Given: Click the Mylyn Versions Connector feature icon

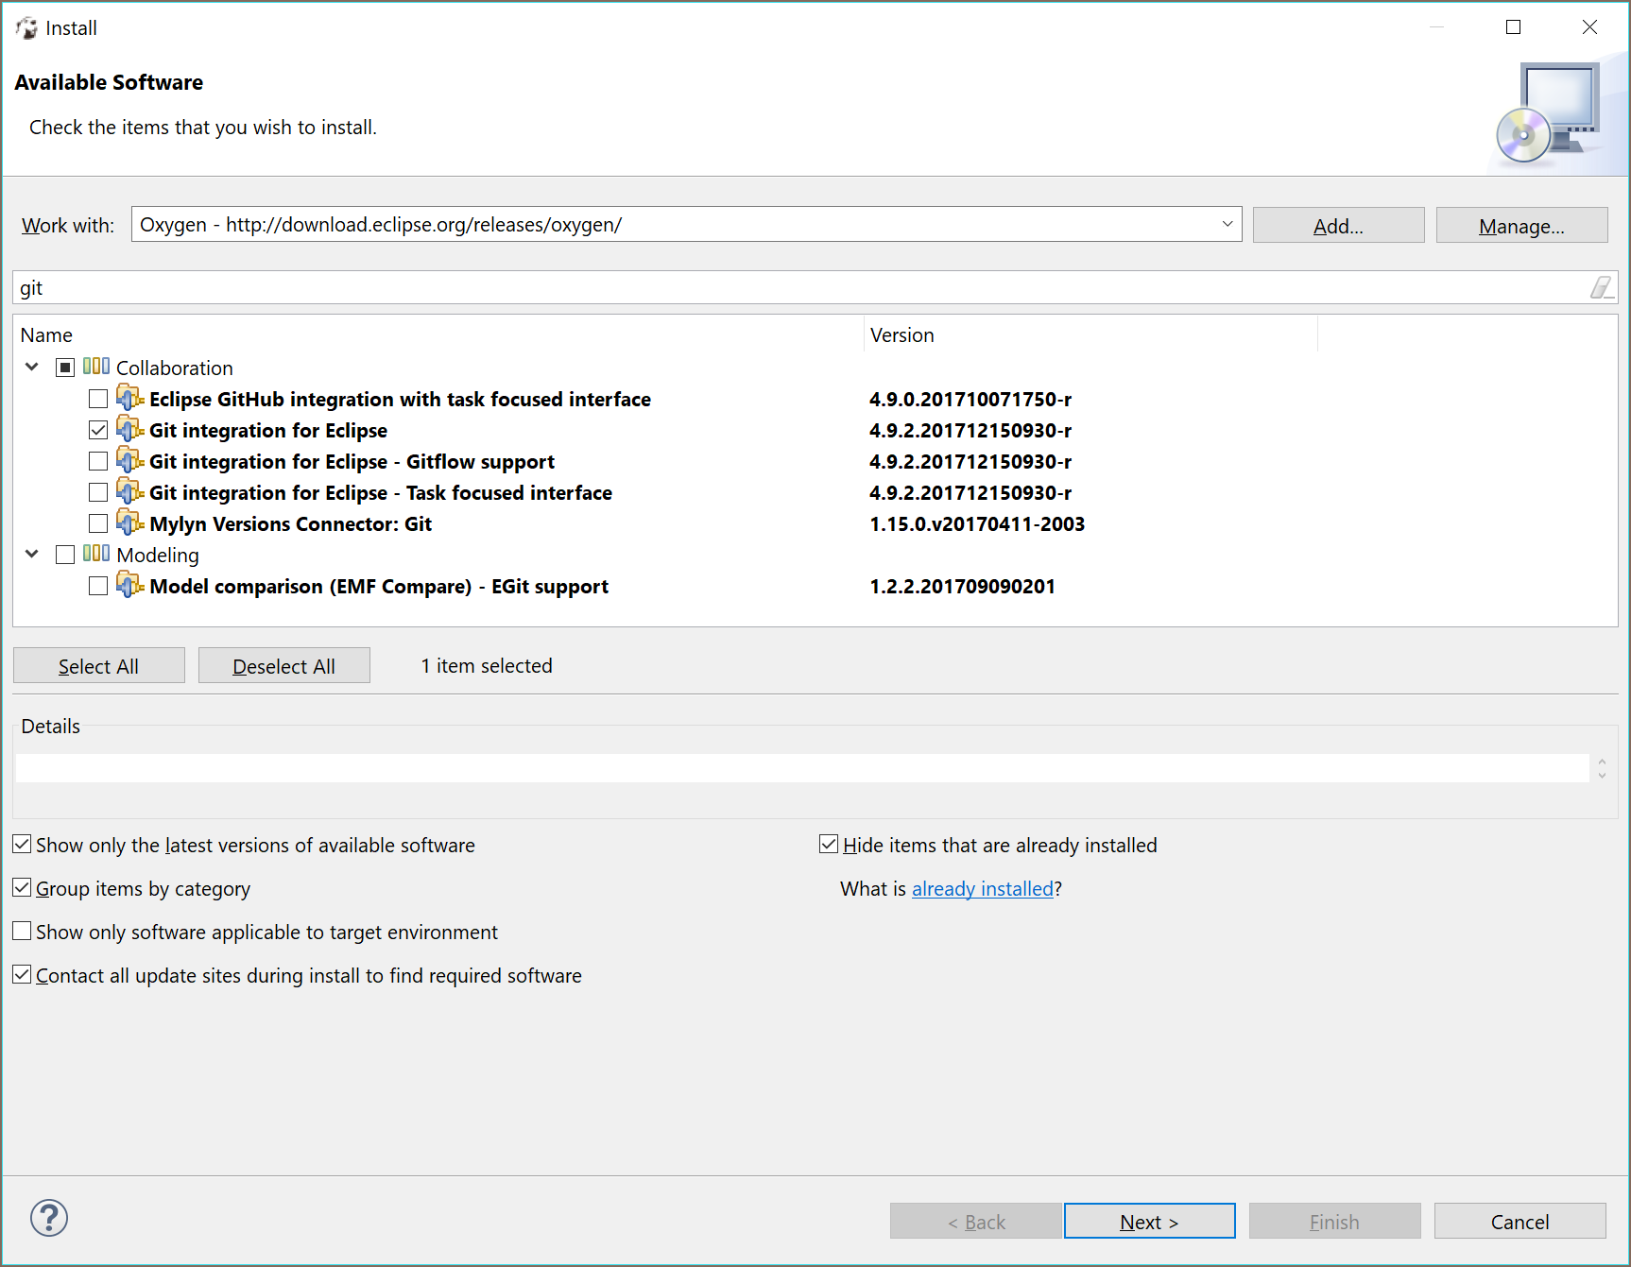Looking at the screenshot, I should coord(129,522).
